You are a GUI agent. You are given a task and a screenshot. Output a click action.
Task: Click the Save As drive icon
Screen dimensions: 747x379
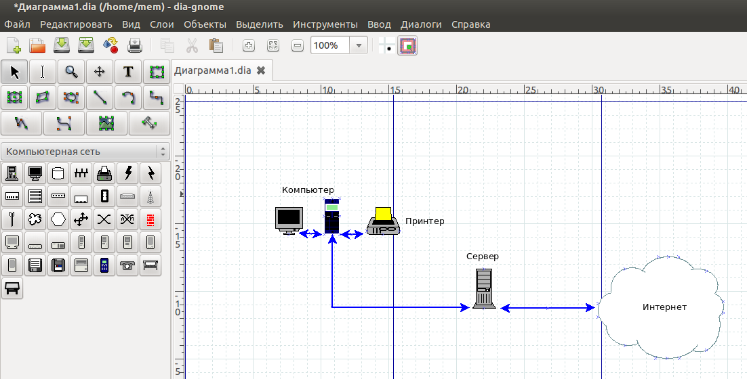point(86,45)
